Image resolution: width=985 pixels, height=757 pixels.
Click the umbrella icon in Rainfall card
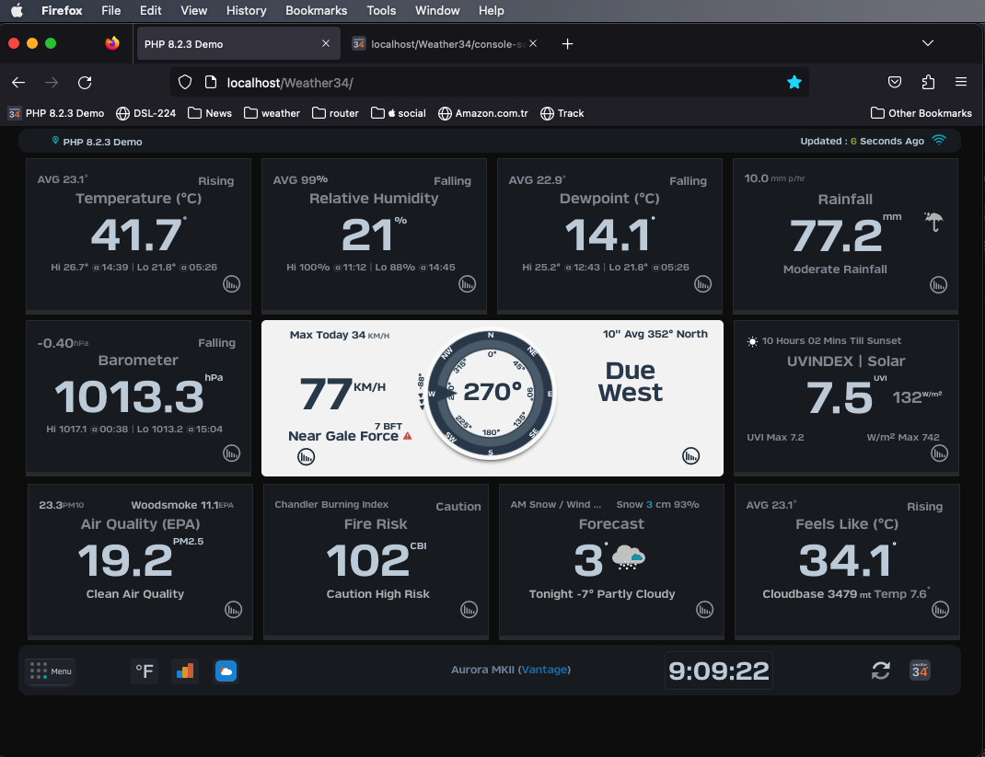click(934, 221)
